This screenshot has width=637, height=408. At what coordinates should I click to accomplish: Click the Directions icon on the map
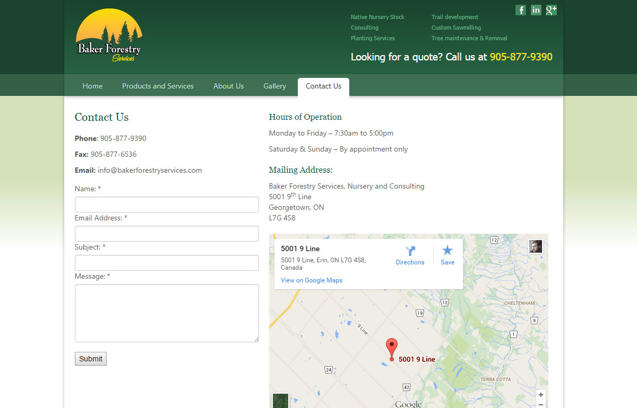(410, 252)
